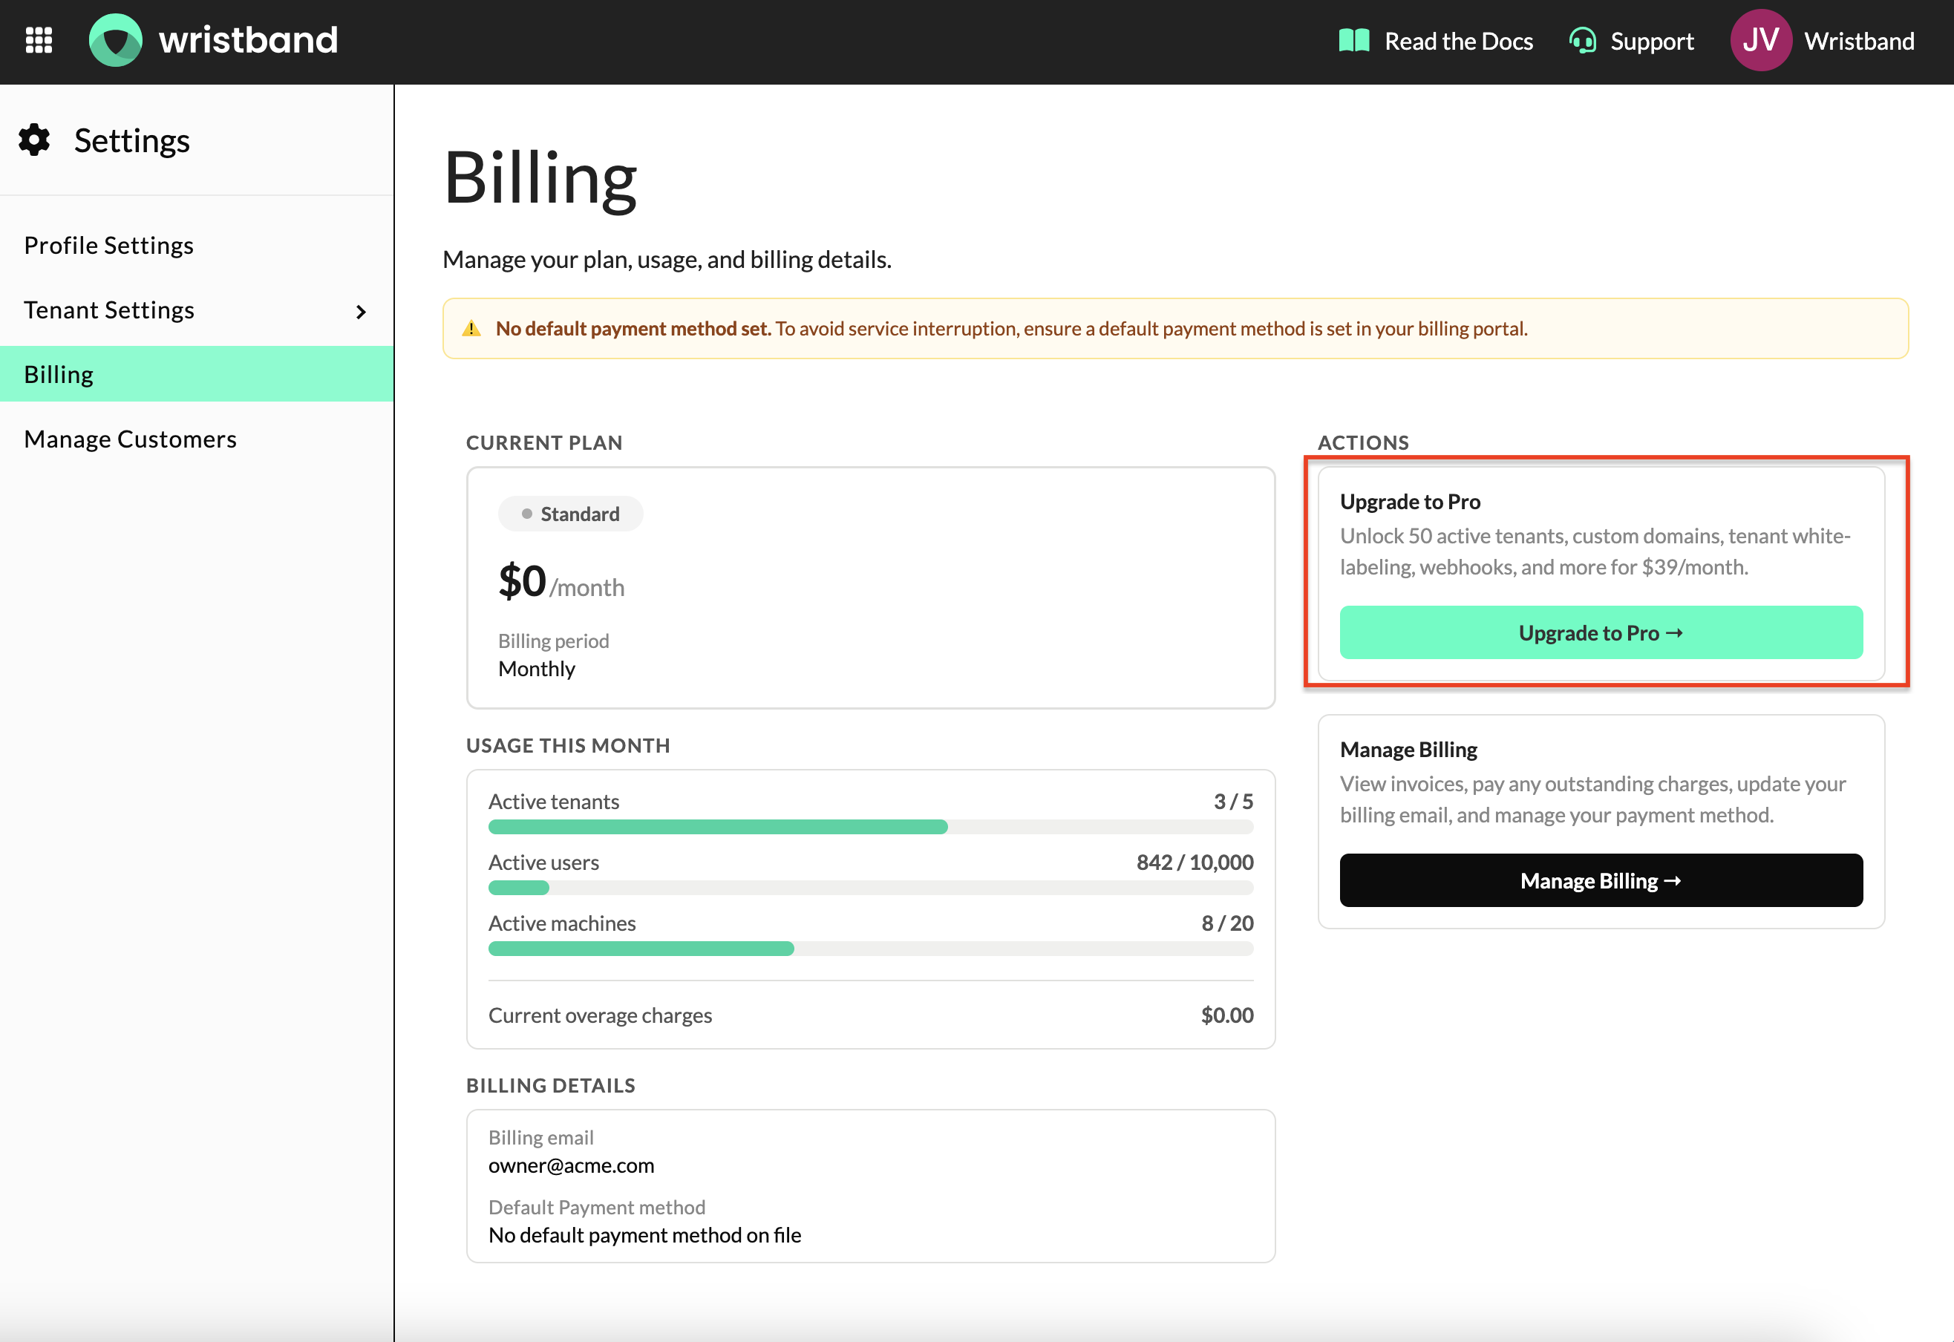
Task: Click the Wristband shield logo
Action: (x=115, y=40)
